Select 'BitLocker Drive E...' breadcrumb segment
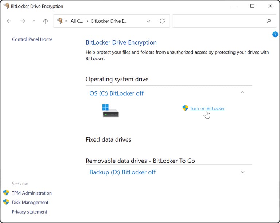 [x=109, y=21]
